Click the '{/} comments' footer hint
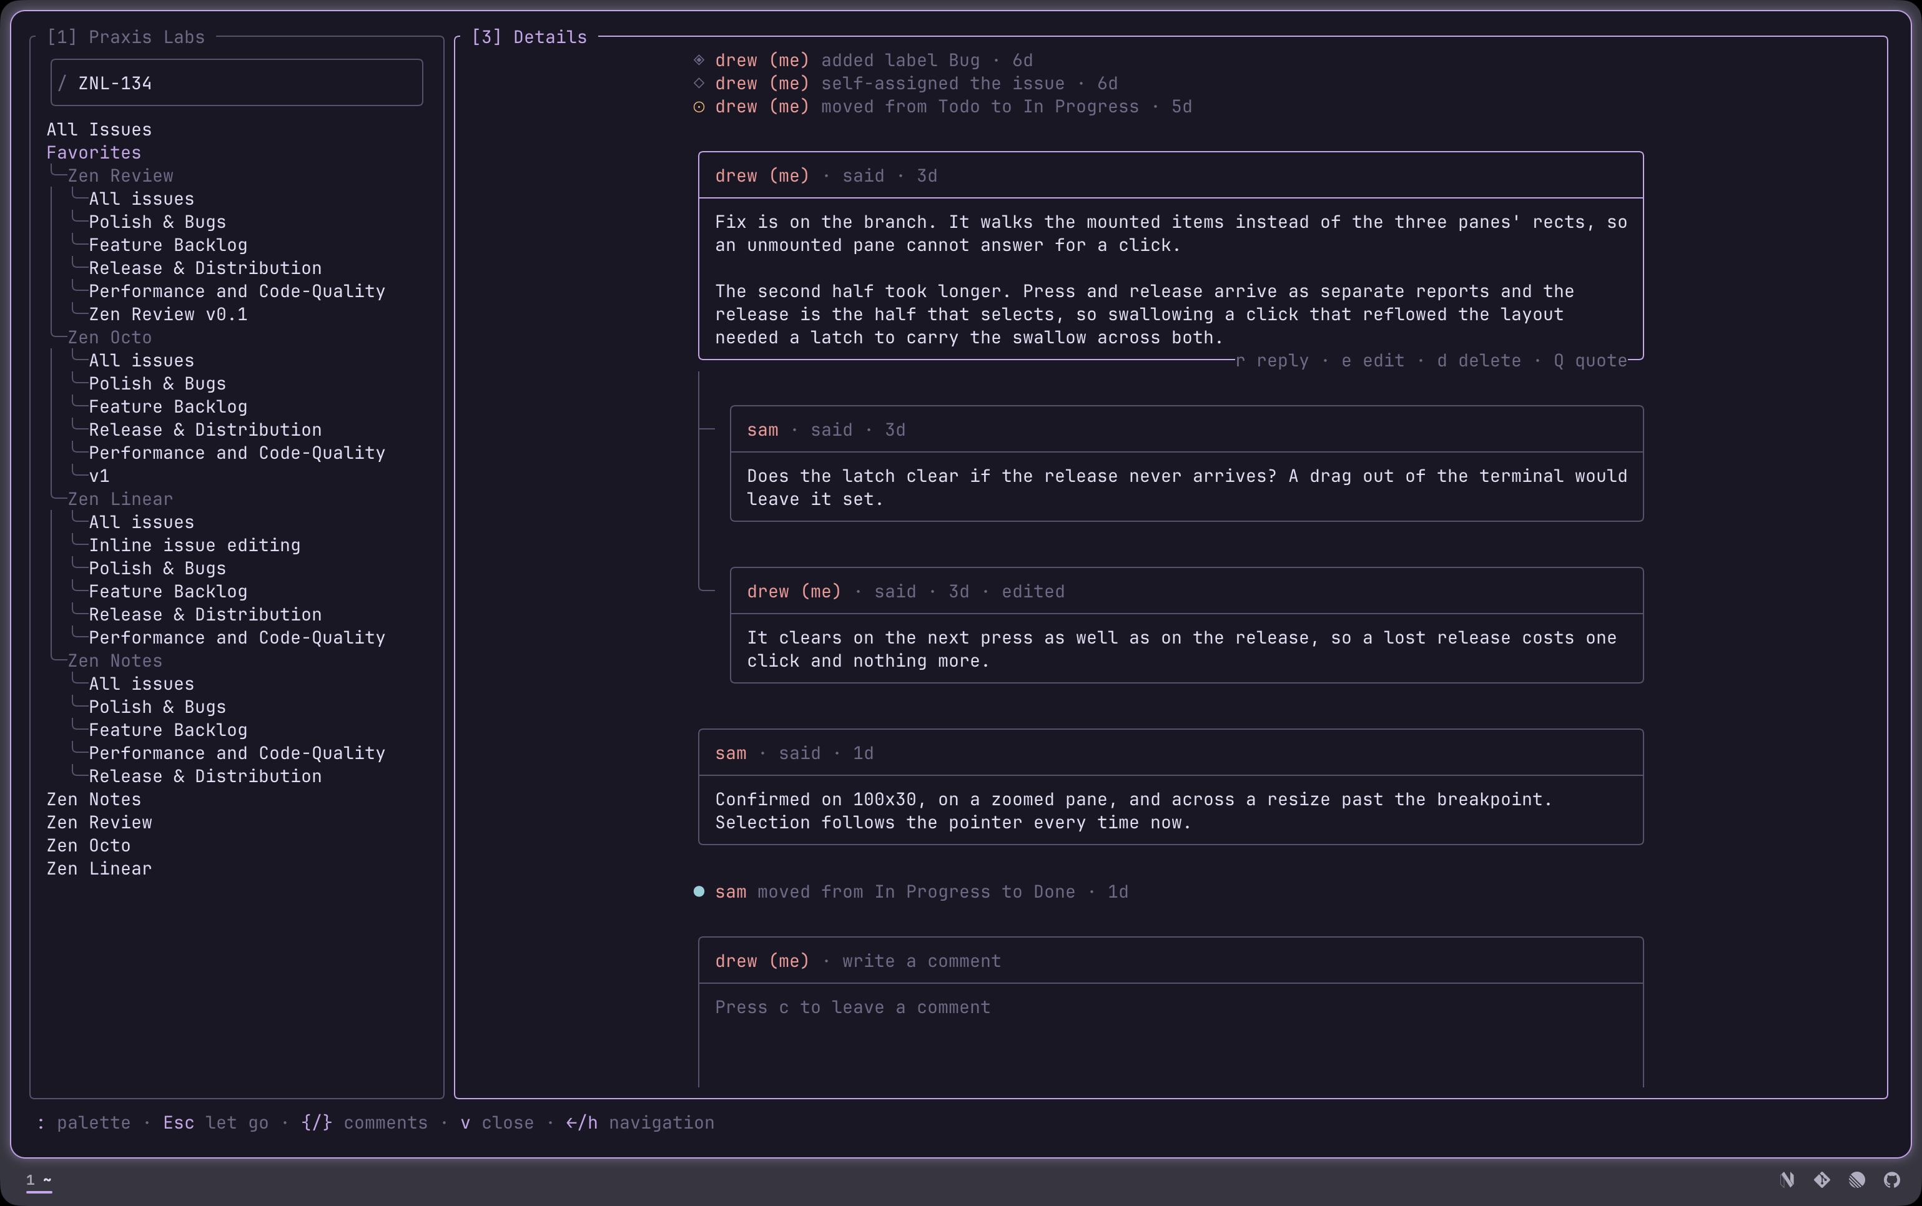 coord(365,1123)
